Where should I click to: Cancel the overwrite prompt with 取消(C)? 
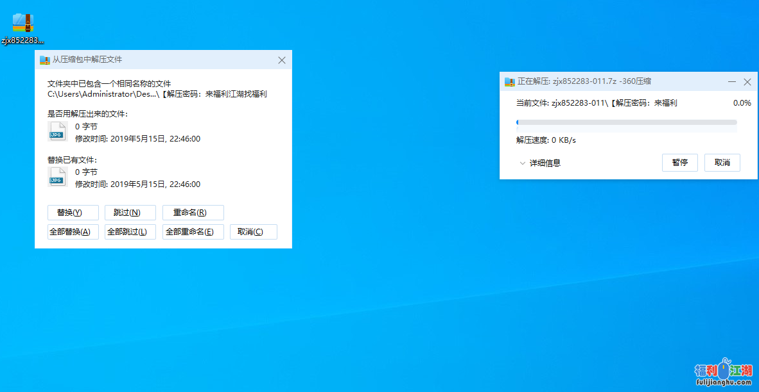pyautogui.click(x=254, y=232)
